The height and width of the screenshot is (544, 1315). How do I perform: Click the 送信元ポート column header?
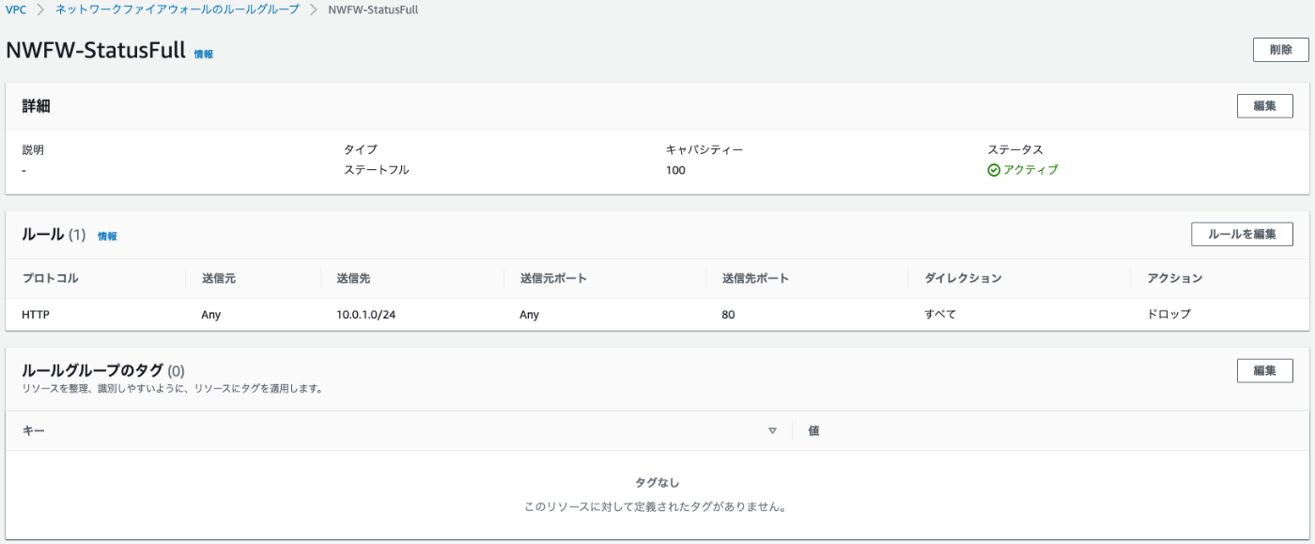[x=553, y=278]
